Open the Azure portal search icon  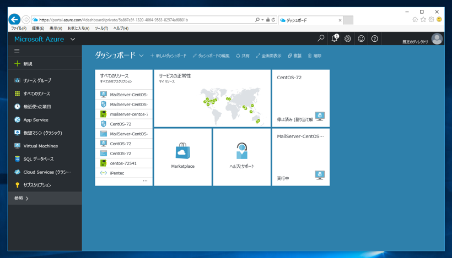tap(321, 39)
